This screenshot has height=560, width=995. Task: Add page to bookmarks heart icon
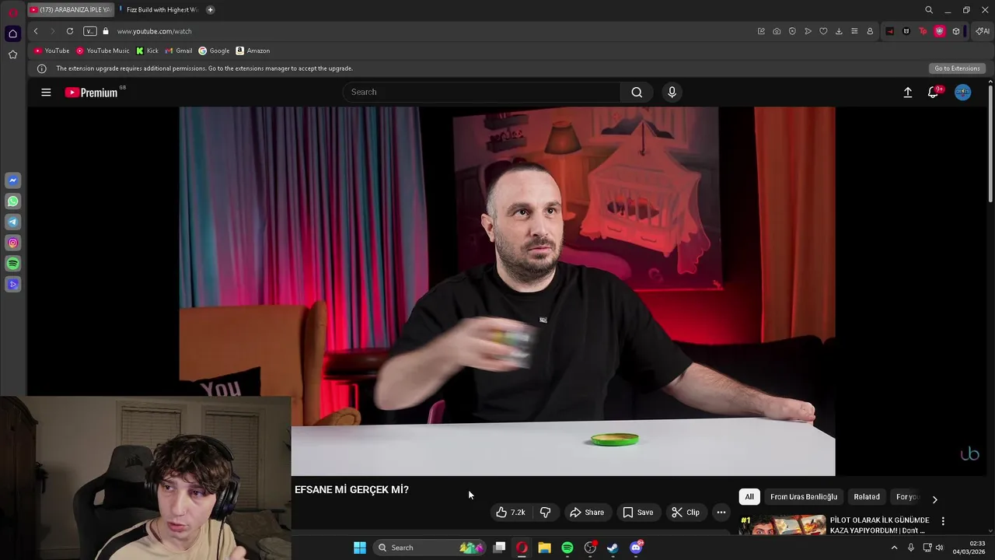coord(823,31)
